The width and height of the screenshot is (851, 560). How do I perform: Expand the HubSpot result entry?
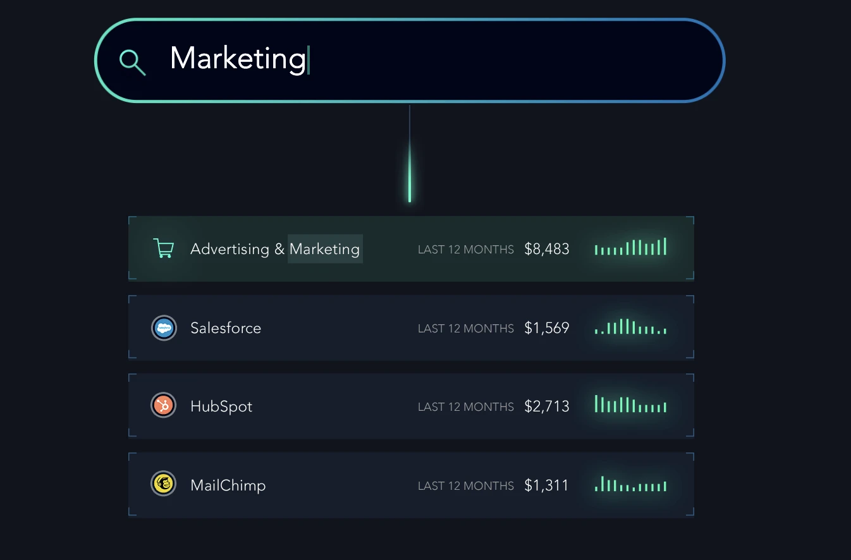point(411,406)
